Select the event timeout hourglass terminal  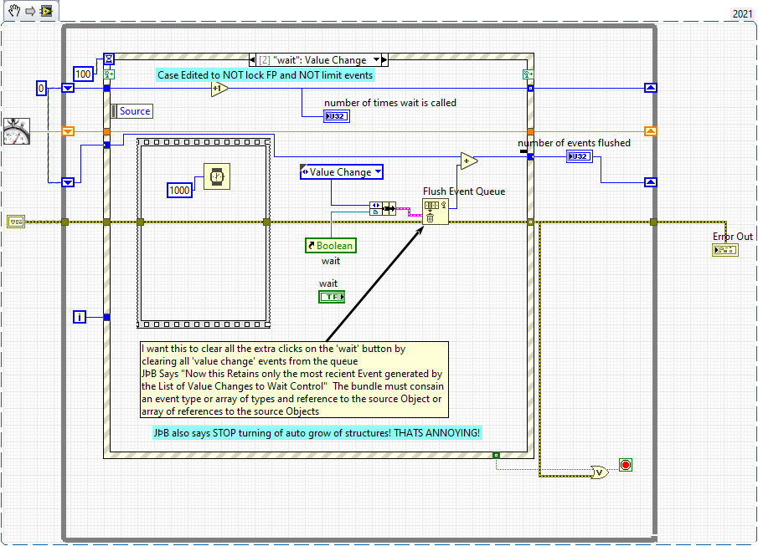pos(109,59)
